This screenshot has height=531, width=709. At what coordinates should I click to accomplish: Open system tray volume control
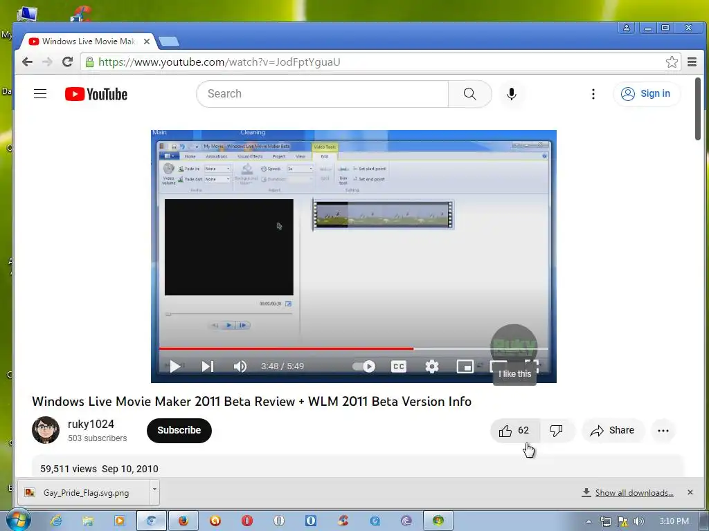point(638,521)
